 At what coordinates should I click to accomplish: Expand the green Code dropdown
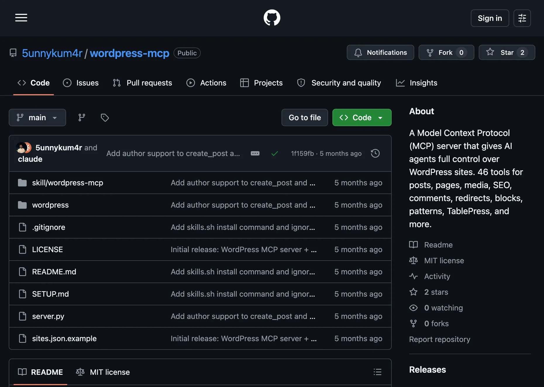(x=362, y=118)
